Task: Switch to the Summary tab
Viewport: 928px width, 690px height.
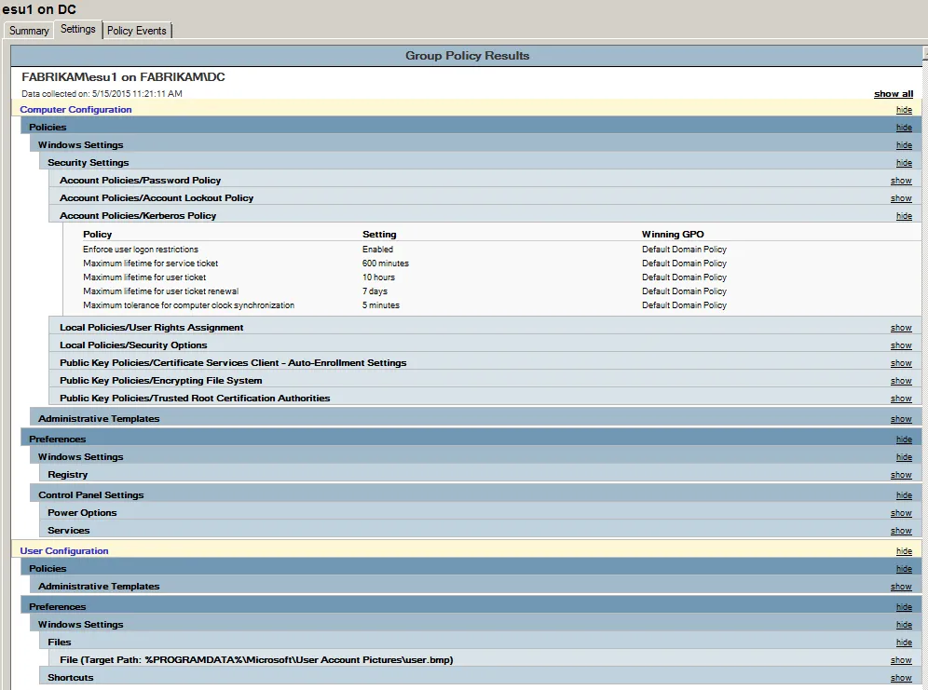Action: 29,31
